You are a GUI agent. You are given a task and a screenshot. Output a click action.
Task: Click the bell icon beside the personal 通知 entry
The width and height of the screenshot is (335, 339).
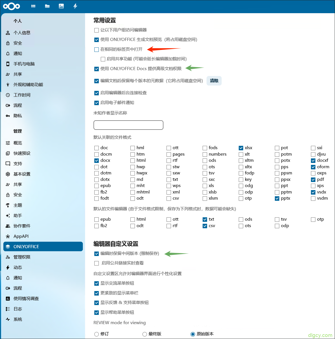click(x=8, y=54)
